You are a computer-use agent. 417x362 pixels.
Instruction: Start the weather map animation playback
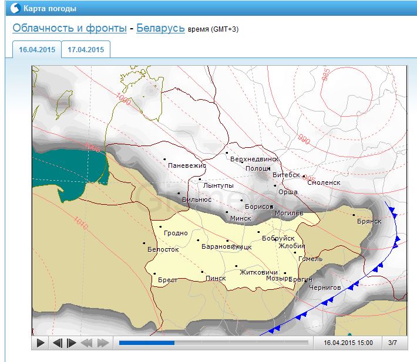(x=41, y=343)
